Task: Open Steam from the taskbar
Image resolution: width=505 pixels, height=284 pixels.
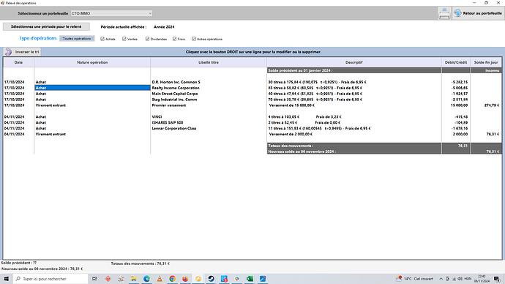Action: [x=211, y=279]
